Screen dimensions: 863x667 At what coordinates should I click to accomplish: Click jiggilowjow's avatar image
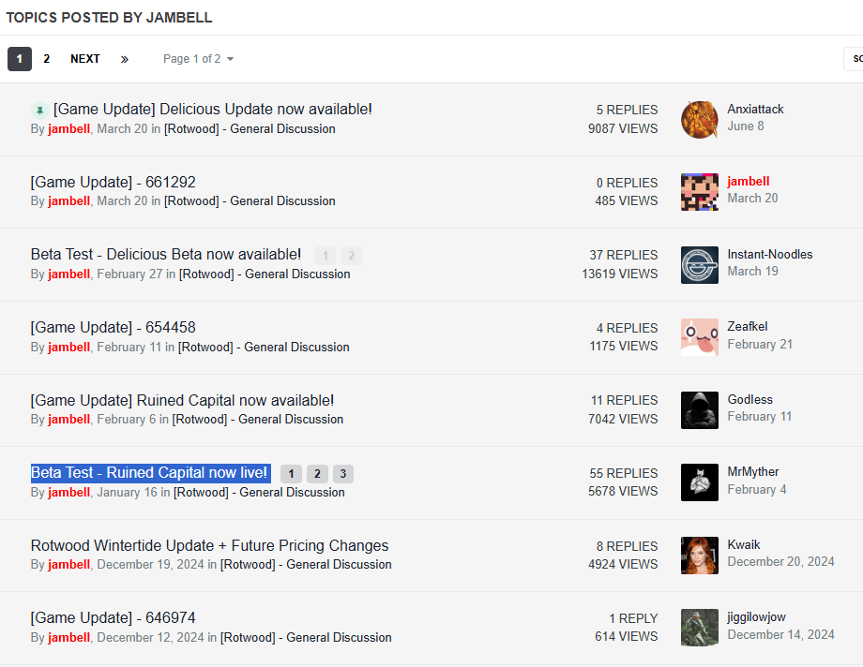coord(699,628)
